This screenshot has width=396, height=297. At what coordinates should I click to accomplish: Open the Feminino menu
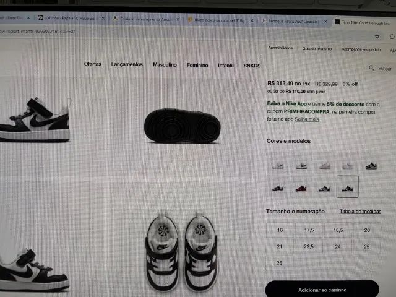pyautogui.click(x=197, y=65)
